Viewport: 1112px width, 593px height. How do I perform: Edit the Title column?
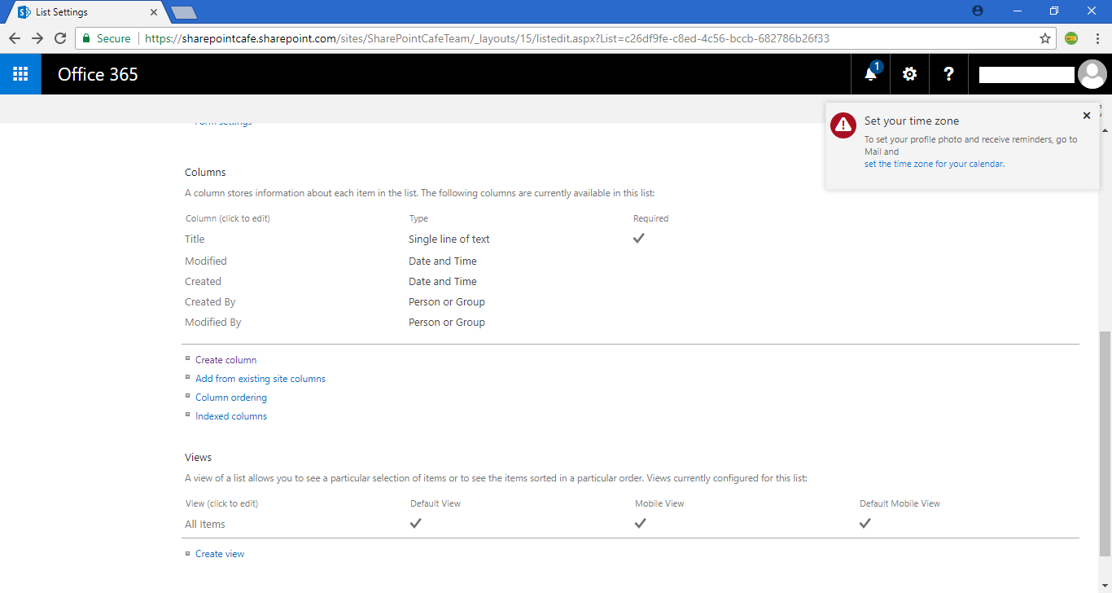[195, 239]
